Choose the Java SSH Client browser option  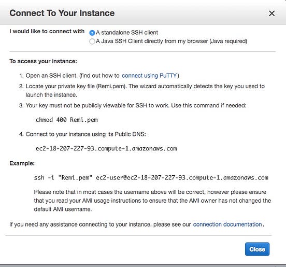[x=92, y=41]
